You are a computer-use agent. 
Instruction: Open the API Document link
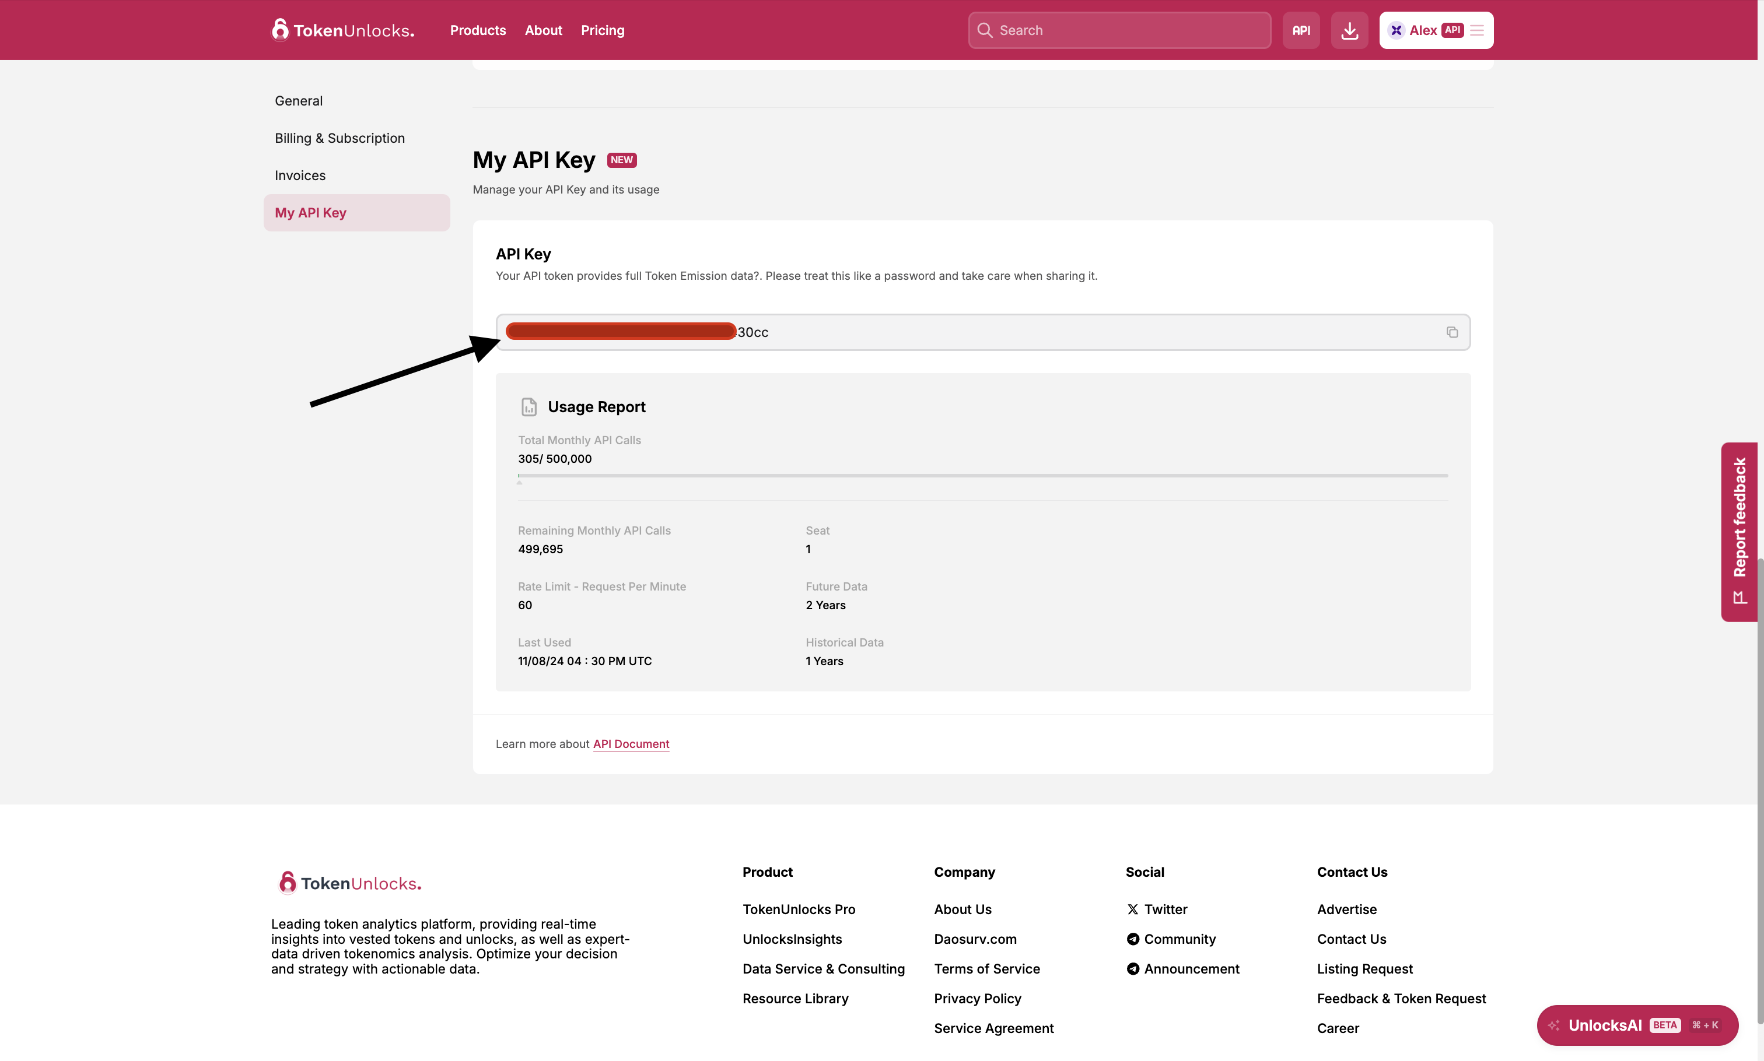coord(631,743)
